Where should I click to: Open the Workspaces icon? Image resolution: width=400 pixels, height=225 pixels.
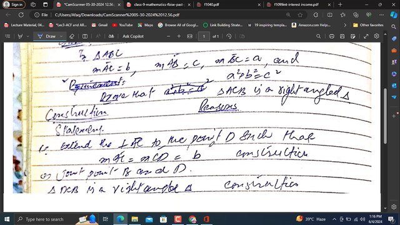(33, 4)
